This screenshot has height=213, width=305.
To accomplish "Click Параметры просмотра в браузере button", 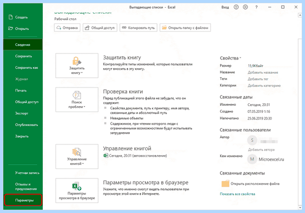I will [x=77, y=191].
